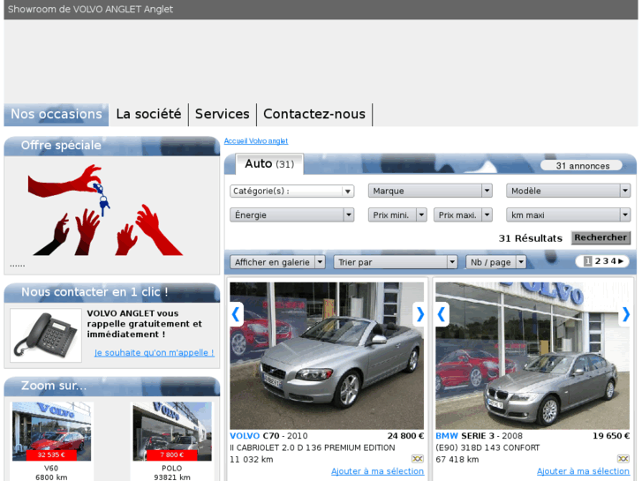The image size is (642, 481).
Task: Open the Nos occasions tab
Action: (57, 114)
